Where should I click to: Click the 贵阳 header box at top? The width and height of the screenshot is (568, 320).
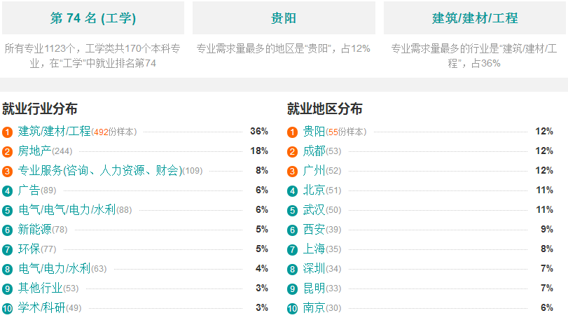(x=284, y=18)
